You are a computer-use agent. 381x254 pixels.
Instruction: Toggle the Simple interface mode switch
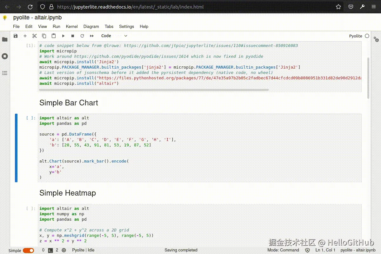[28, 251]
